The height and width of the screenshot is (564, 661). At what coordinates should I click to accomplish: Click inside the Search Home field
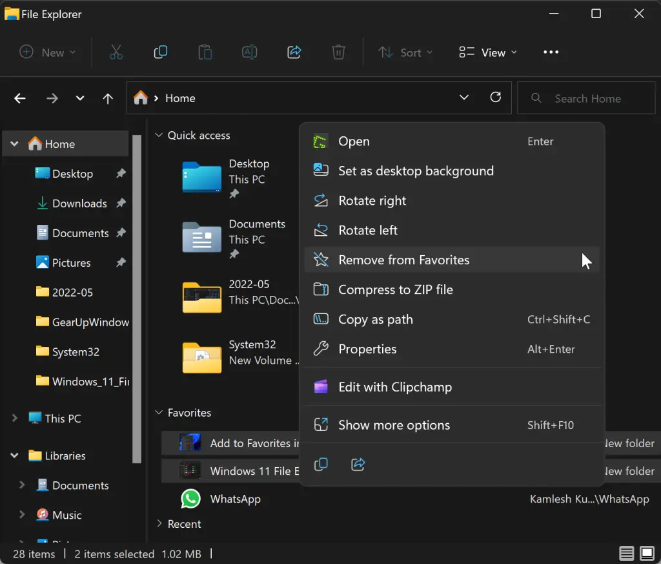(586, 98)
